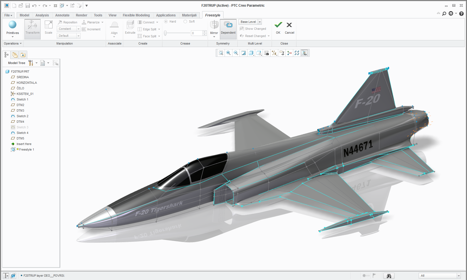This screenshot has height=280, width=467.
Task: Choose the Reposition command
Action: [x=68, y=22]
